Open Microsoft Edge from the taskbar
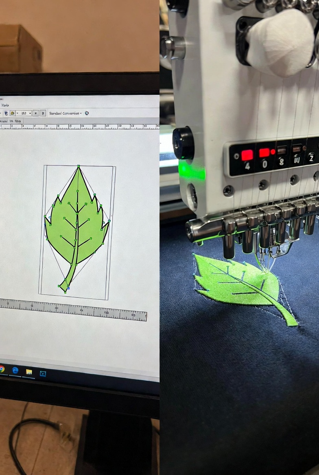 pos(15,370)
